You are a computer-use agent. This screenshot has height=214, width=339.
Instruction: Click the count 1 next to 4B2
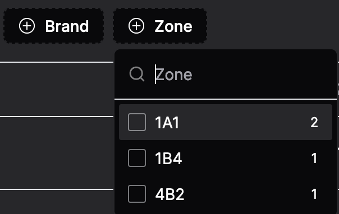[314, 194]
